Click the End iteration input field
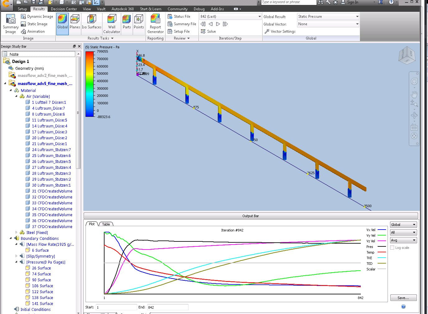Image resolution: width=428 pixels, height=314 pixels. (x=168, y=307)
